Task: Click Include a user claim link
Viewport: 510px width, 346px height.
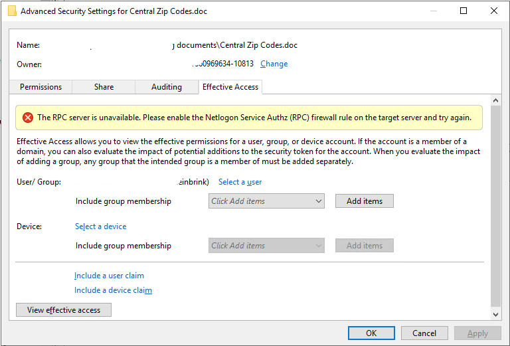Action: [109, 276]
